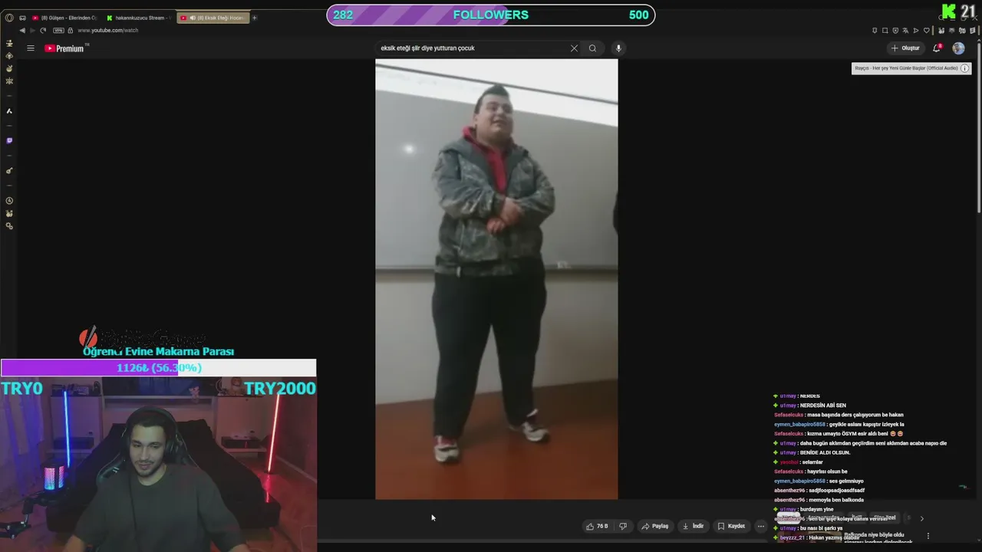Open the Aria AI sidebar icon
This screenshot has width=982, height=552.
(x=9, y=111)
